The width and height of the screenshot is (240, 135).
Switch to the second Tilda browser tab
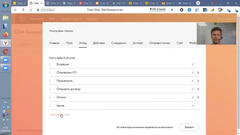(x=52, y=3)
